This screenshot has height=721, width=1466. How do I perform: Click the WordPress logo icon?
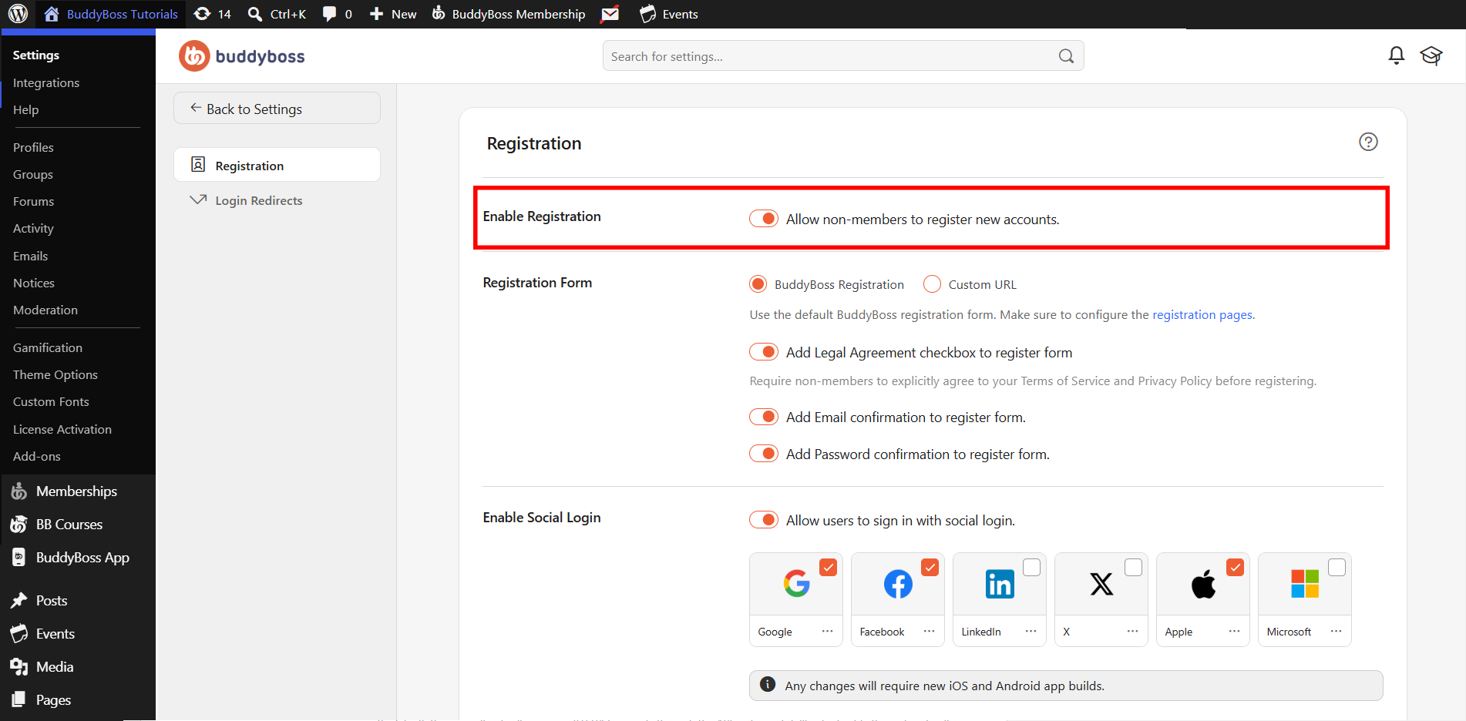18,14
